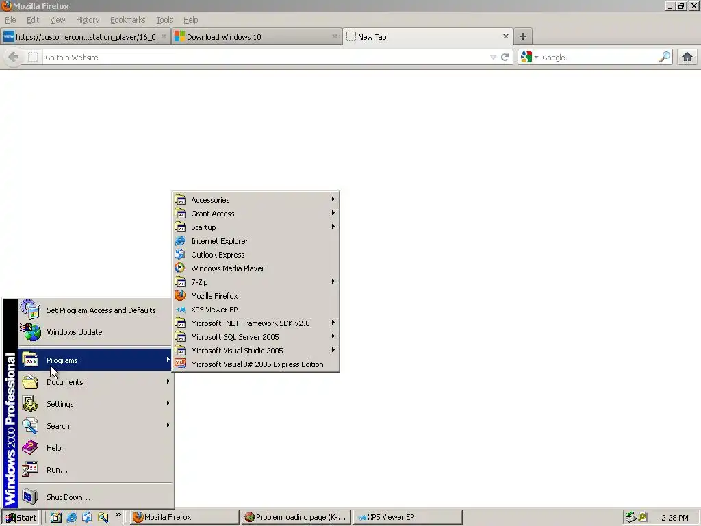Open the File menu

point(10,20)
